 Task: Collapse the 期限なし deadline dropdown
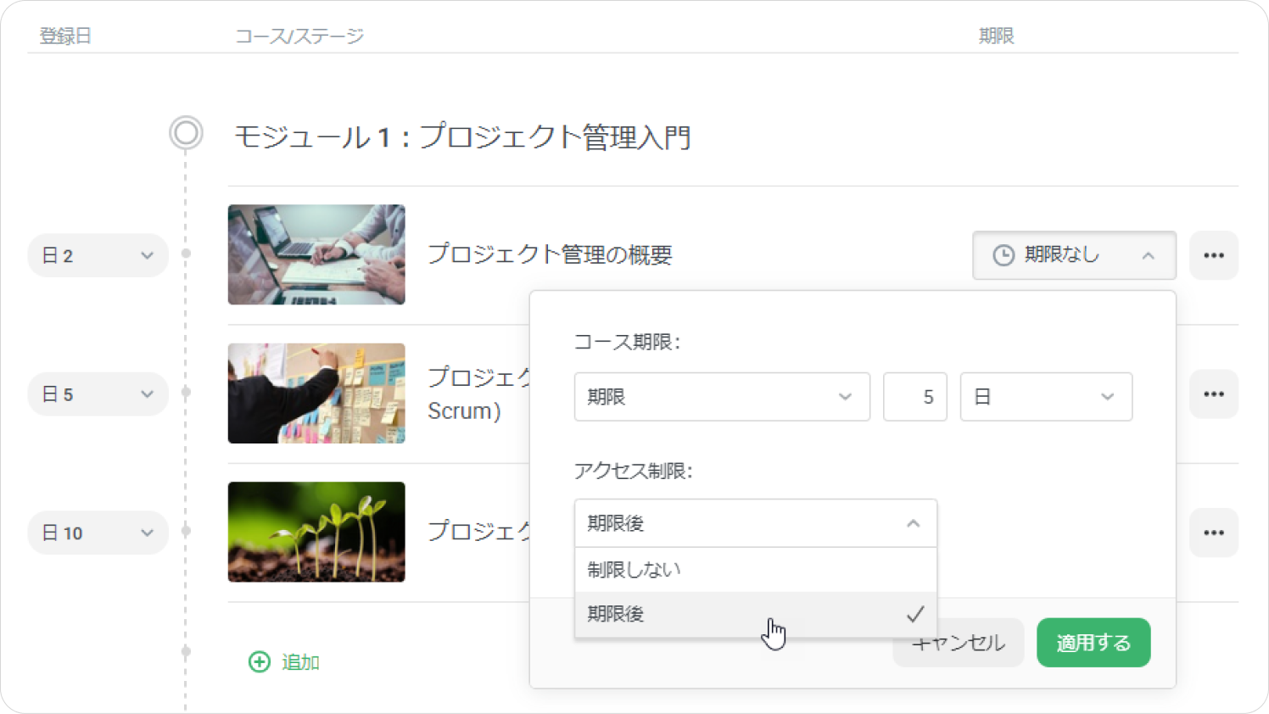1074,255
